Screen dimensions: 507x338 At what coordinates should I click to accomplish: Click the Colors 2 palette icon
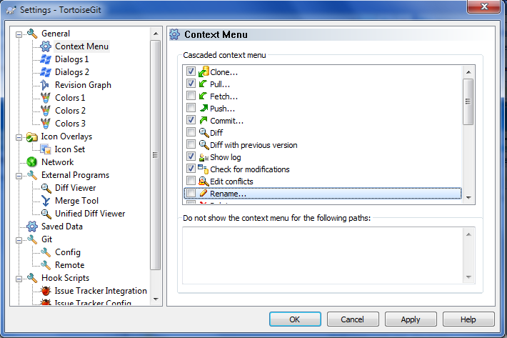pos(46,111)
